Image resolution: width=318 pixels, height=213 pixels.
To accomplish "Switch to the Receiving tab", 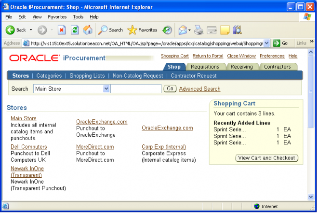I will click(x=242, y=67).
